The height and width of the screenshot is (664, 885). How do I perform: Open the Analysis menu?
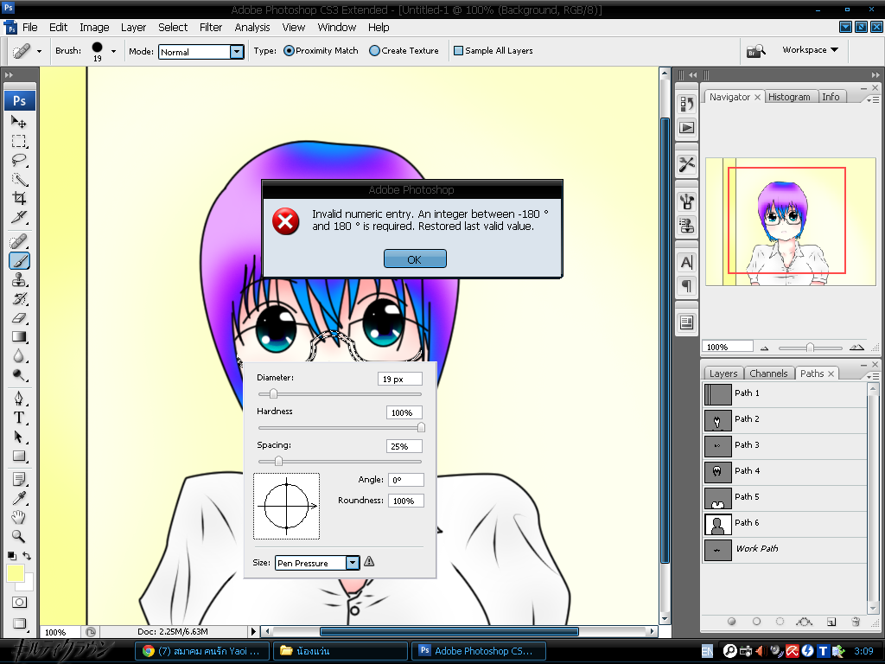pyautogui.click(x=252, y=27)
